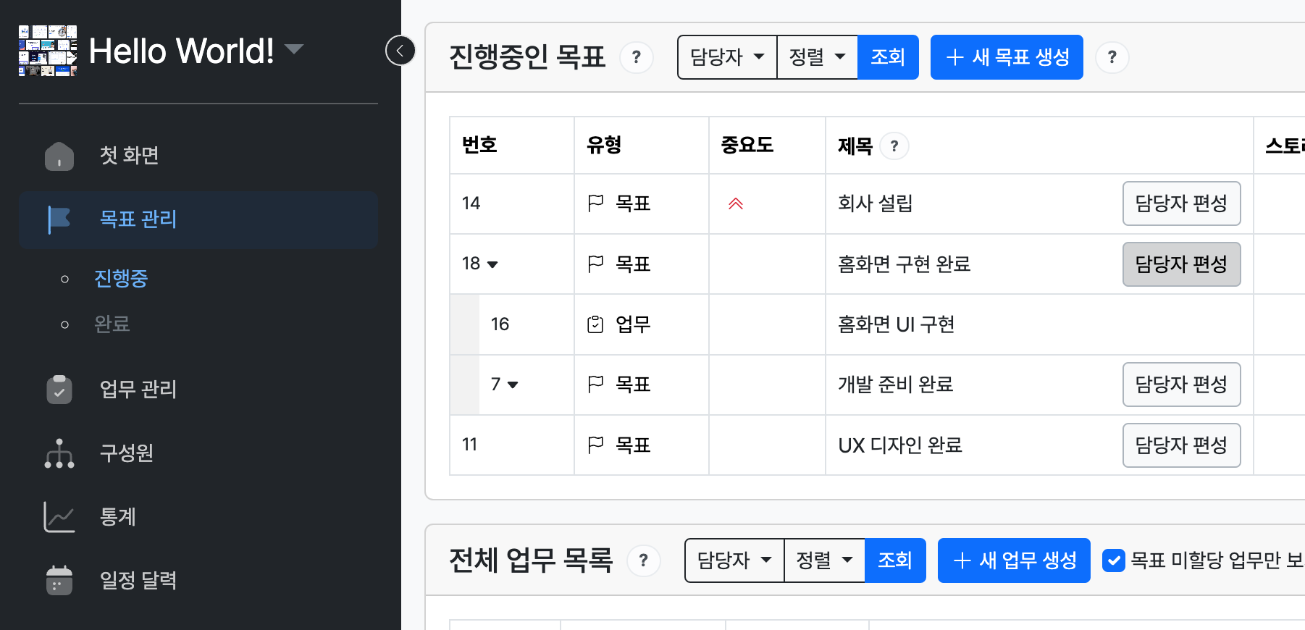Open the Hello World! workspace dropdown
The width and height of the screenshot is (1305, 630).
tap(294, 49)
